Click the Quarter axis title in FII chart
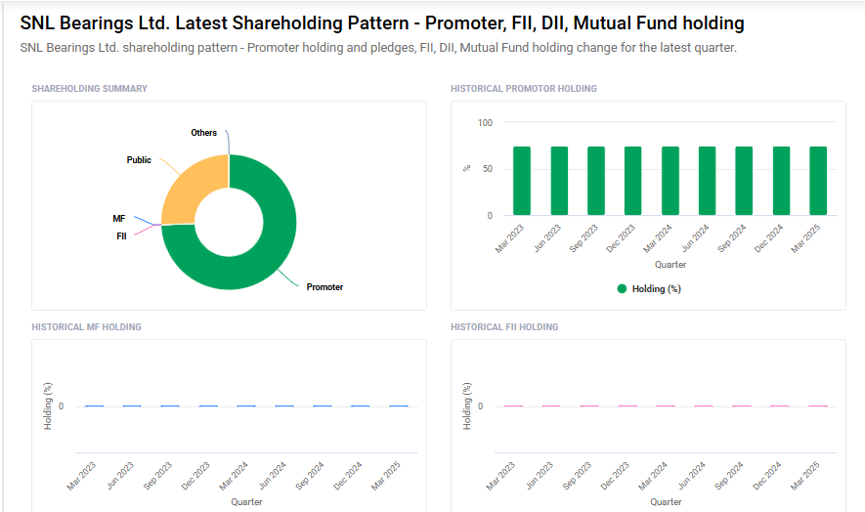 click(x=666, y=501)
